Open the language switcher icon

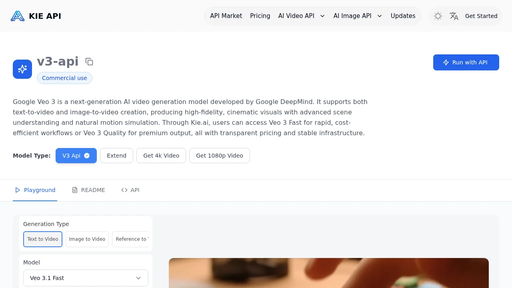[454, 16]
